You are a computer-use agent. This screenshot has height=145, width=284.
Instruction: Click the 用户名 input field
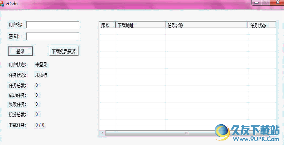point(53,25)
